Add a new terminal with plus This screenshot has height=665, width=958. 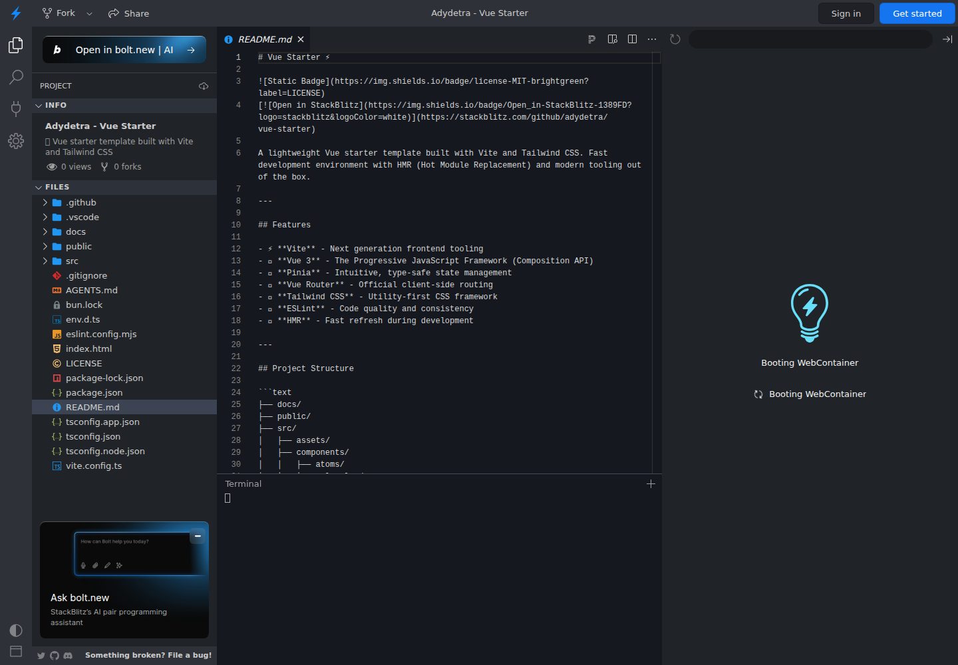coord(651,484)
